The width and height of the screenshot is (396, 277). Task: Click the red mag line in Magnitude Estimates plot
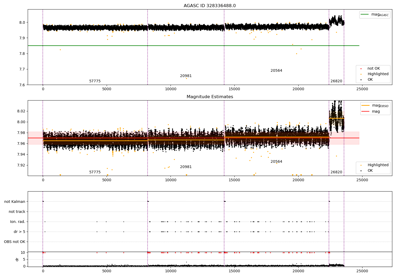coord(194,138)
